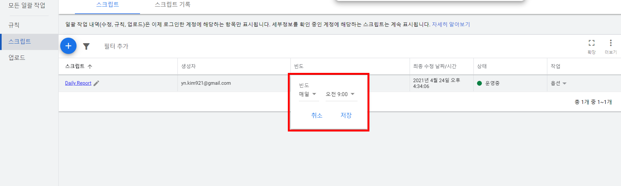The width and height of the screenshot is (621, 186).
Task: Click the 상태 column header
Action: tap(482, 66)
